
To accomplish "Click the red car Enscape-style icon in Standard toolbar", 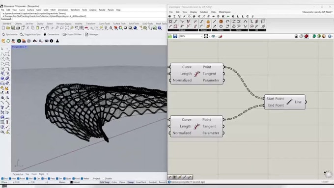I will (86, 28).
